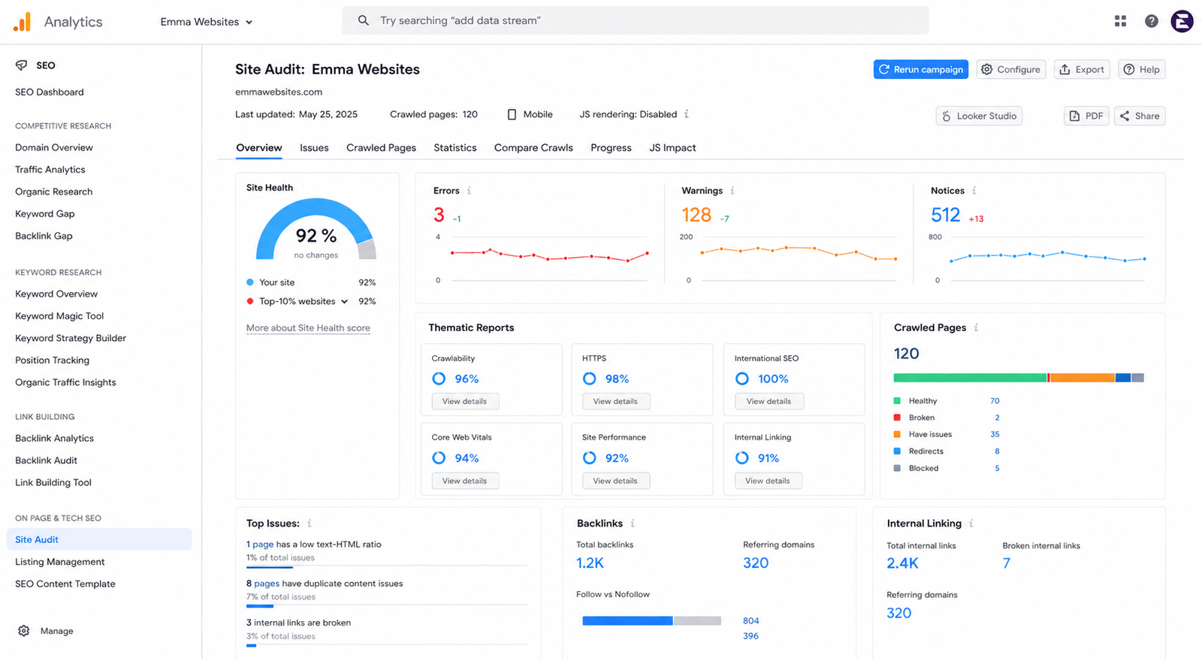Viewport: 1202px width, 661px height.
Task: Open the Emma Websites property dropdown
Action: click(207, 22)
